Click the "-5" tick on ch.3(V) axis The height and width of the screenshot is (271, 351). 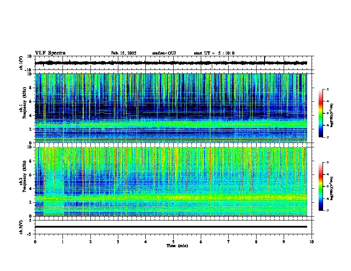tap(30, 234)
